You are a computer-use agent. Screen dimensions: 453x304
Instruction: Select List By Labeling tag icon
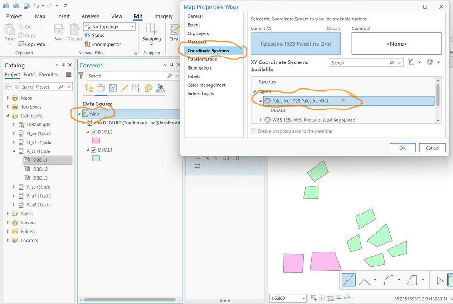coord(148,88)
